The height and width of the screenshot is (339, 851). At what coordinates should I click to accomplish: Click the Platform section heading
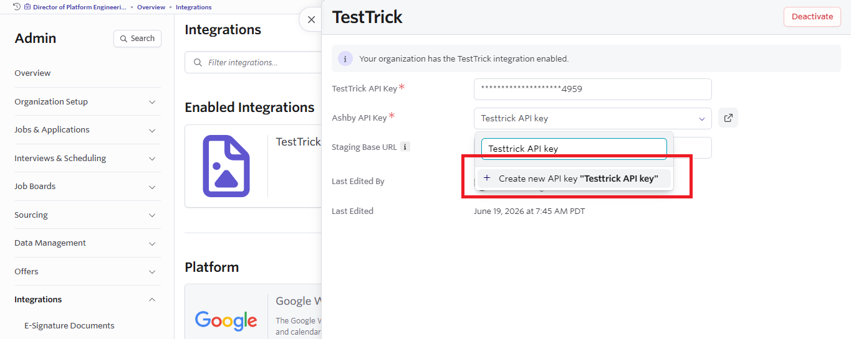[212, 267]
